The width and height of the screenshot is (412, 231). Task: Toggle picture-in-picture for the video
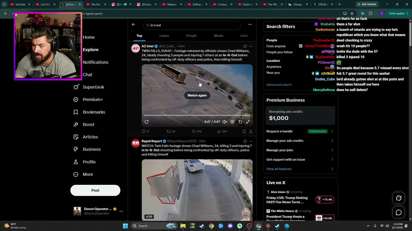point(240,122)
